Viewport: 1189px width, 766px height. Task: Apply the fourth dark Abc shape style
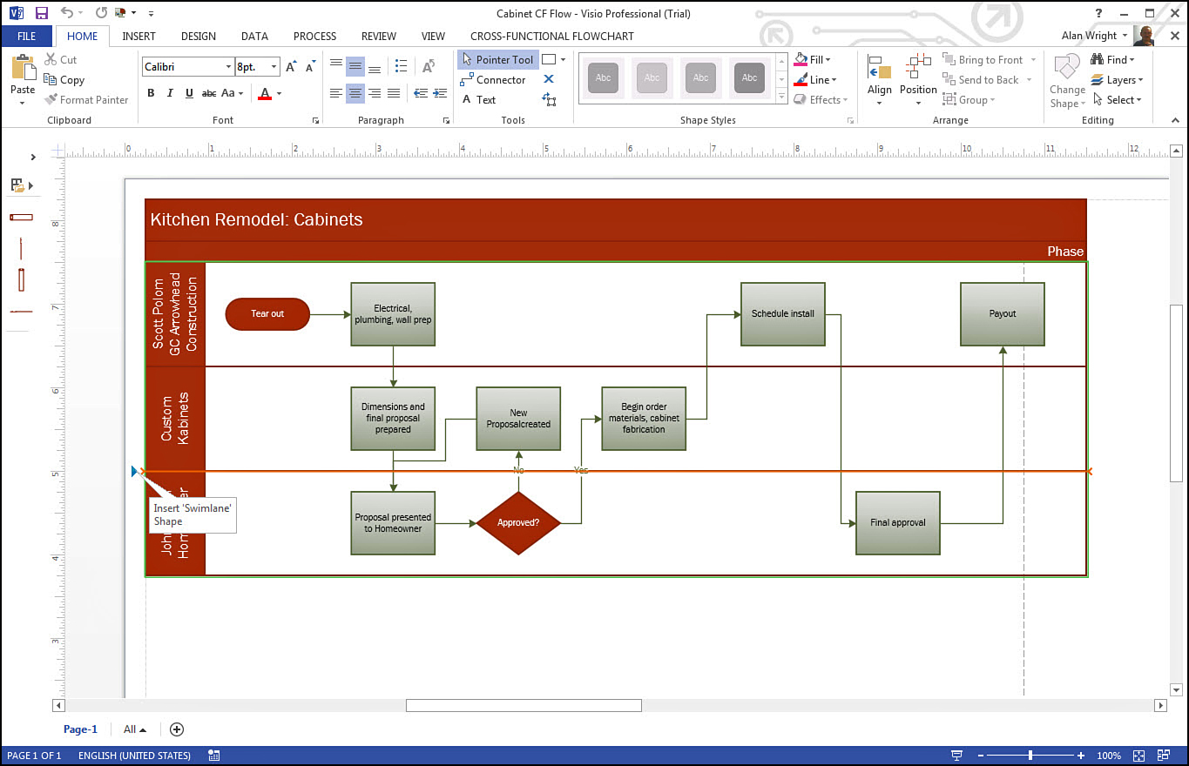click(x=750, y=78)
